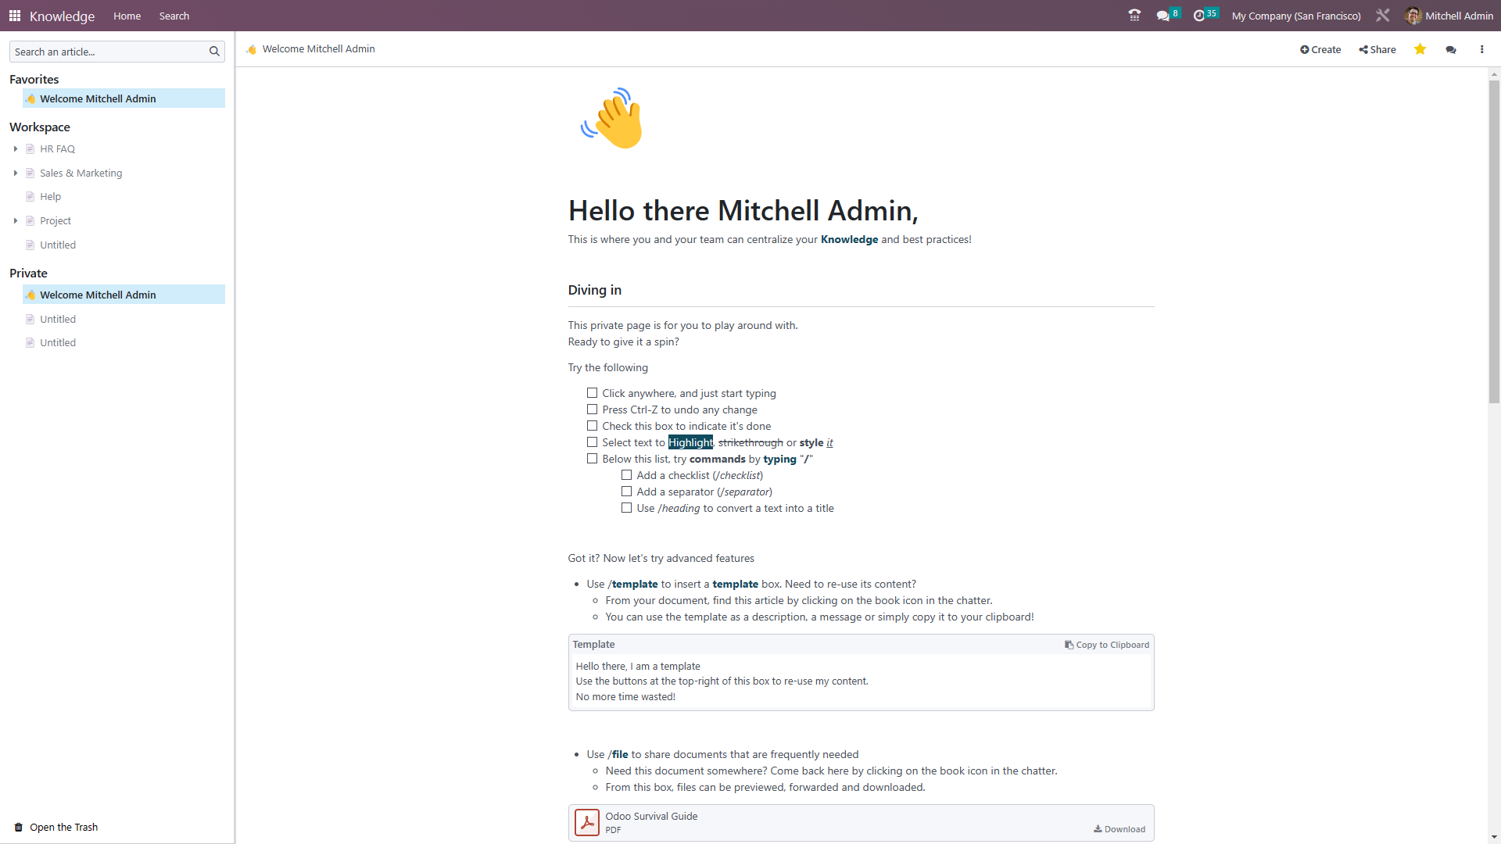Open the Sales & Marketing article
The height and width of the screenshot is (844, 1501).
pos(81,173)
